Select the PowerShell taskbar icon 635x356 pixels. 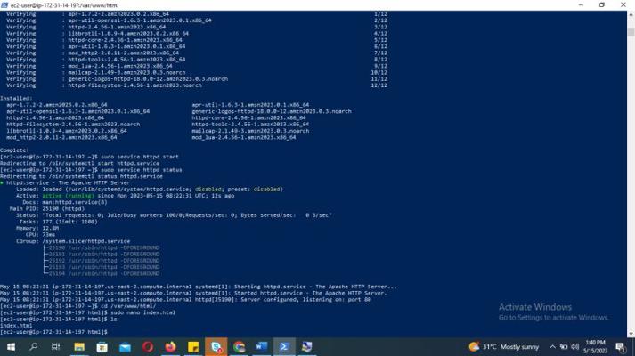coord(284,347)
